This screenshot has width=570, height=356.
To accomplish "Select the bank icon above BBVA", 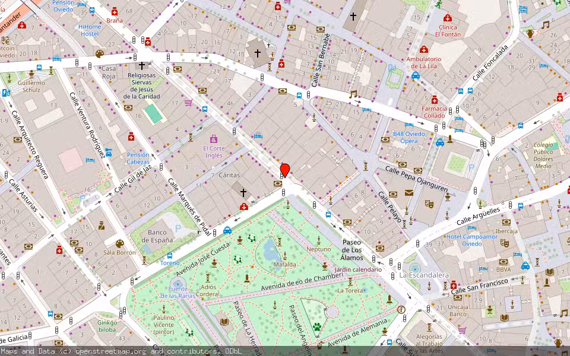I will (x=503, y=262).
